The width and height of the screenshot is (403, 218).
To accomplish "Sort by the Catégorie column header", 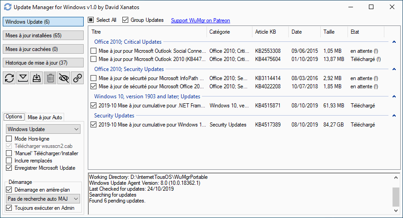I will coord(230,32).
